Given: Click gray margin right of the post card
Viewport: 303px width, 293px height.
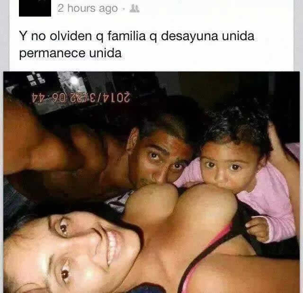Looking at the screenshot, I should point(298,35).
